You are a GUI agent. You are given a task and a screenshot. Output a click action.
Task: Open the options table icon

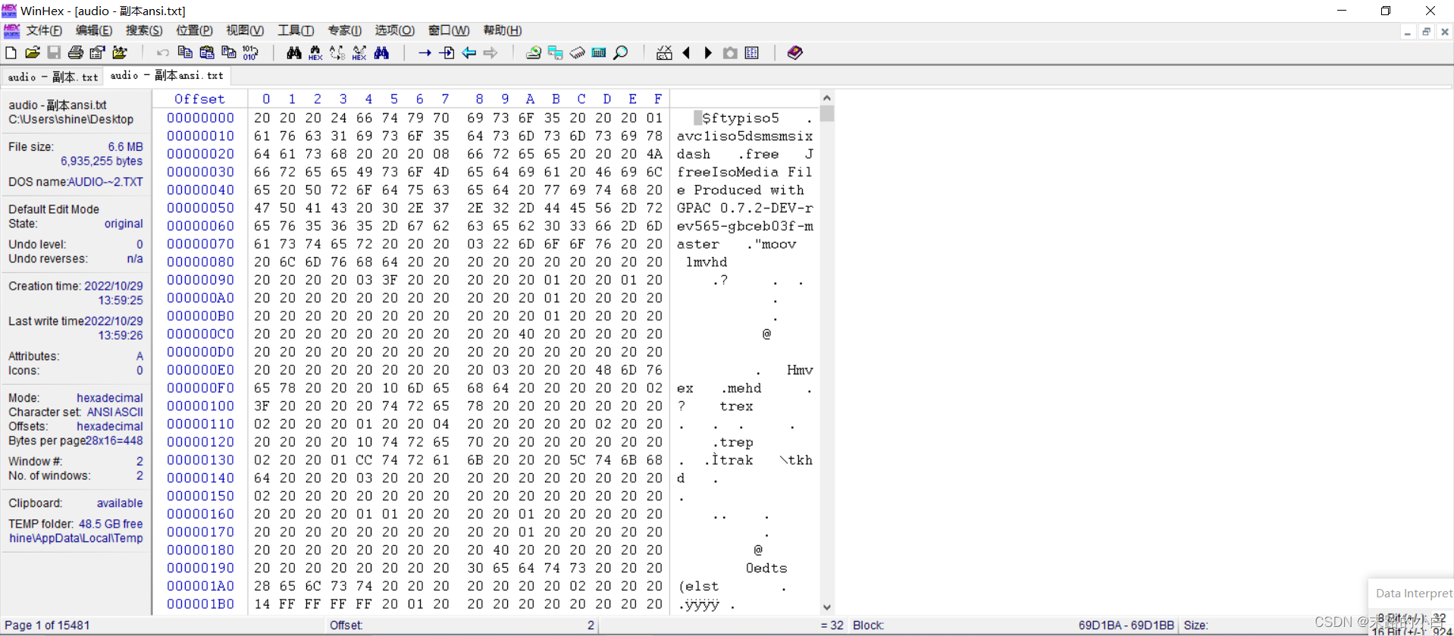[752, 52]
